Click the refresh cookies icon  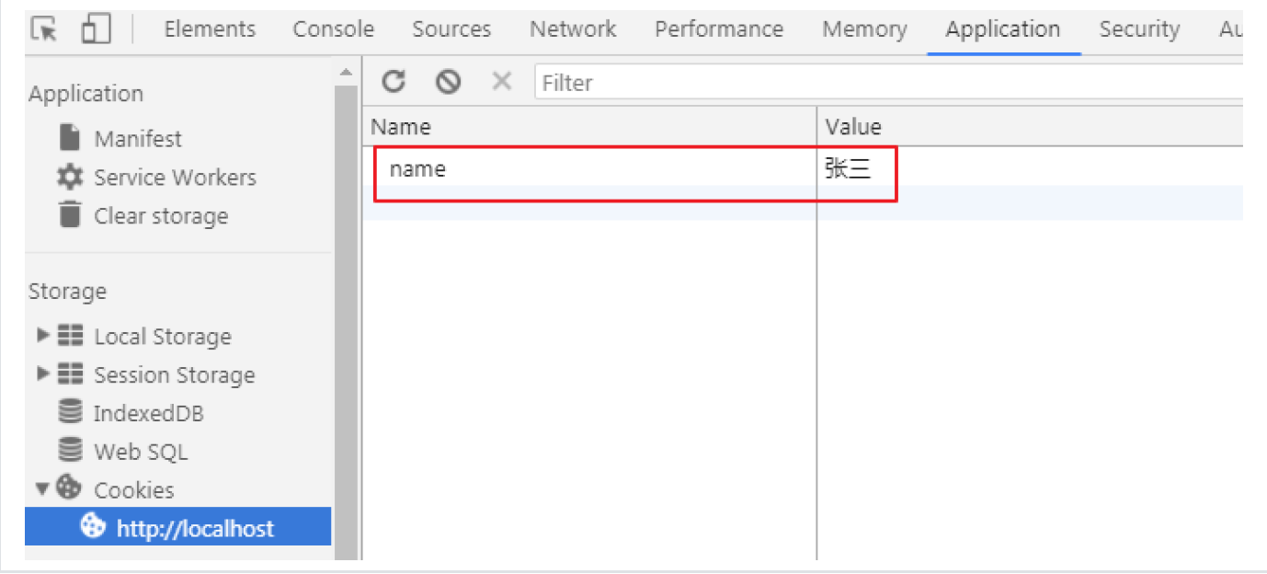pyautogui.click(x=394, y=82)
